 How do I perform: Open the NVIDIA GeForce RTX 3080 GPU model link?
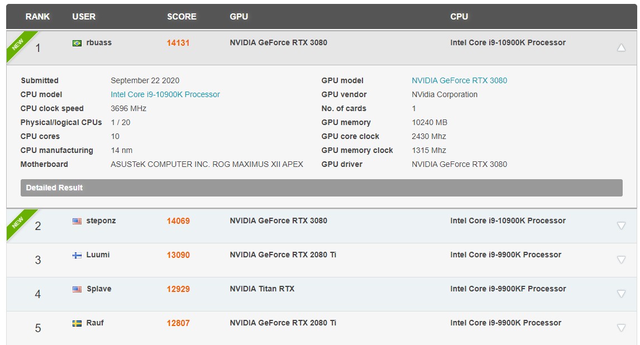pos(459,80)
